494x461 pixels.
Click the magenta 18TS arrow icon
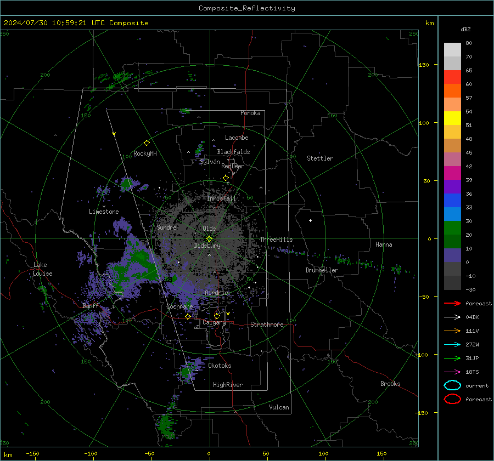(452, 372)
